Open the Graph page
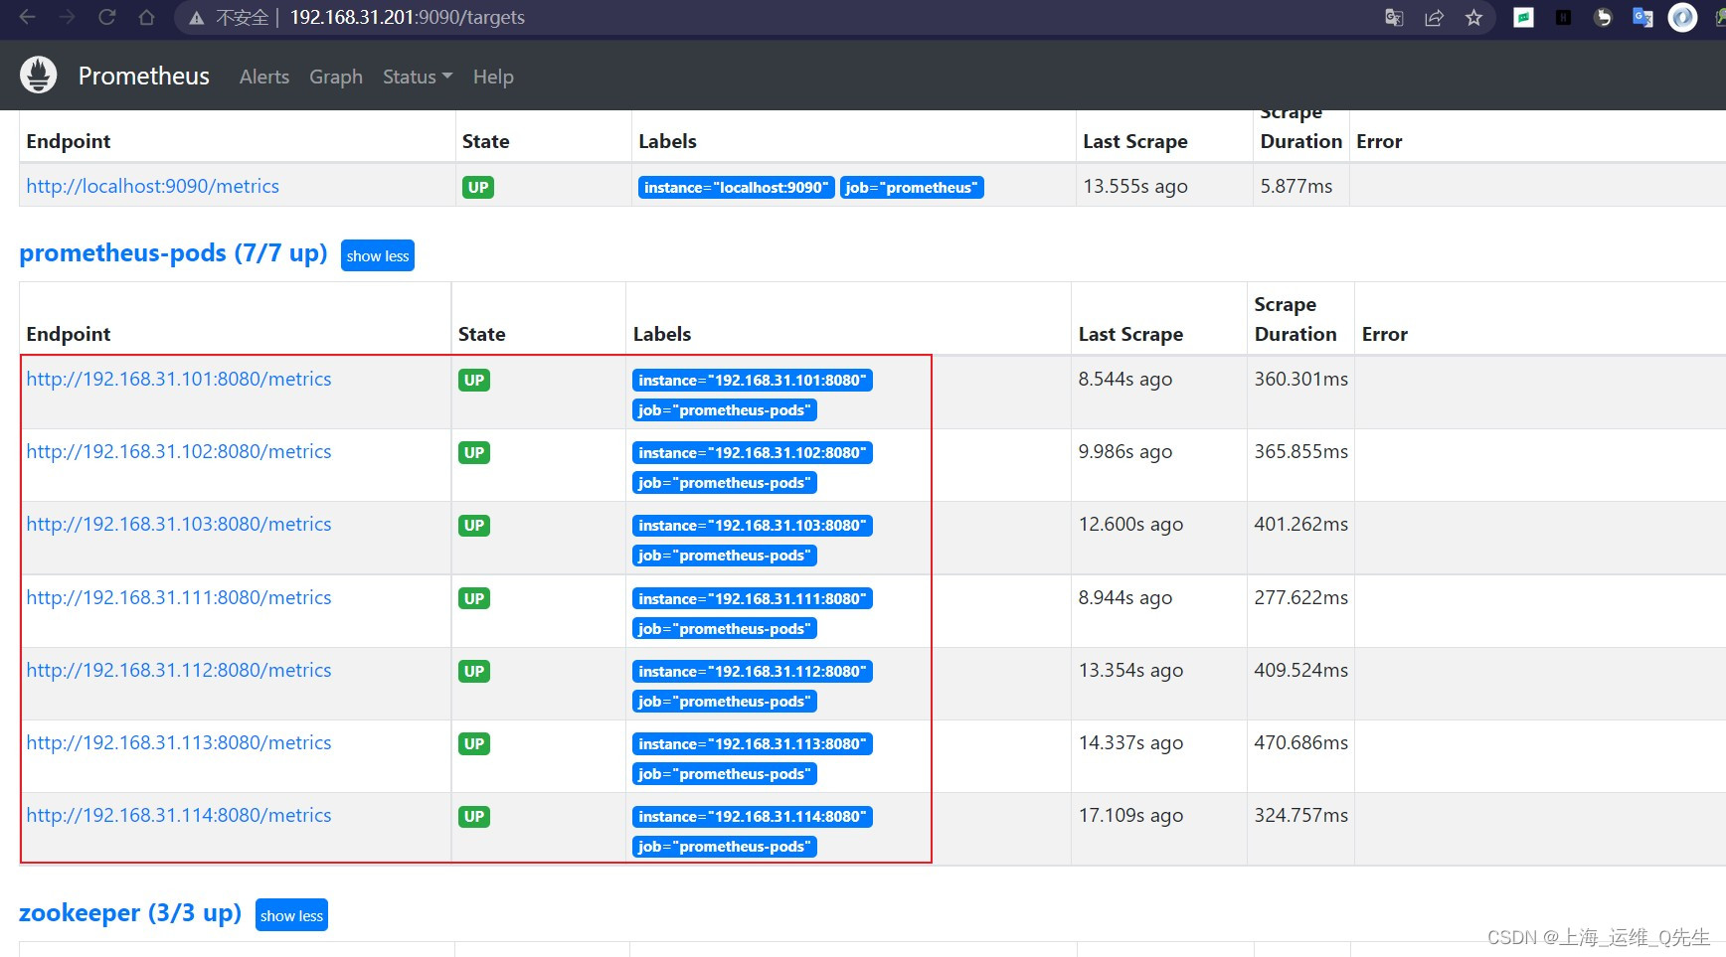 click(x=336, y=77)
